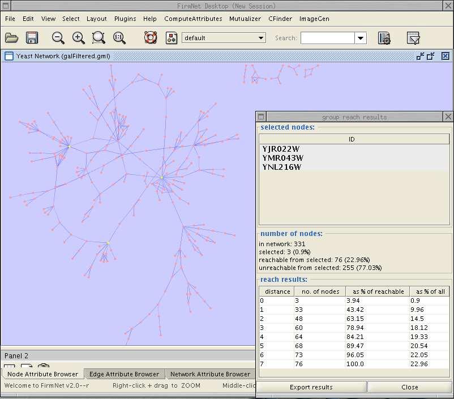454x399 pixels.
Task: Click the 'in network: 331' text
Action: click(282, 244)
